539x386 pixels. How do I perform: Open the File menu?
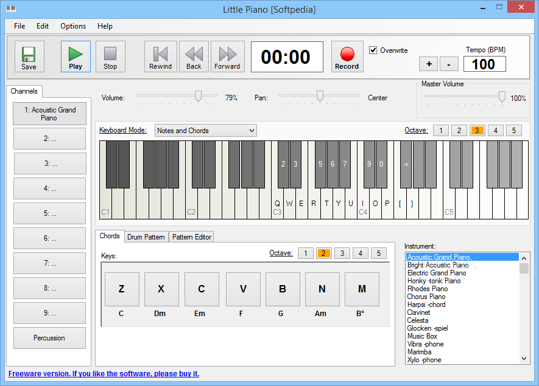click(x=19, y=26)
